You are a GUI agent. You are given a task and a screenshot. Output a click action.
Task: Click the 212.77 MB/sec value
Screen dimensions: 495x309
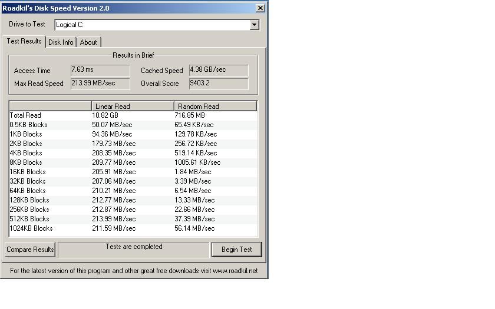114,200
